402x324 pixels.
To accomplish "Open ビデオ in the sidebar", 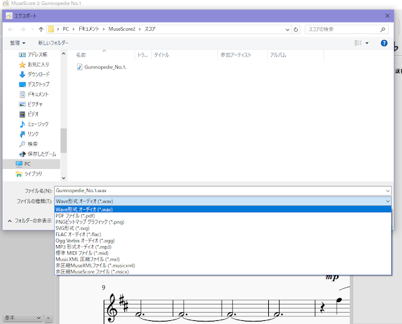I will click(29, 114).
